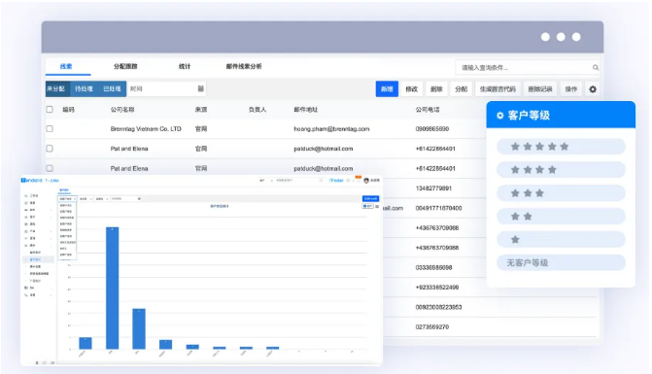The width and height of the screenshot is (652, 374).
Task: Select the 已处理 filter tab
Action: [112, 89]
